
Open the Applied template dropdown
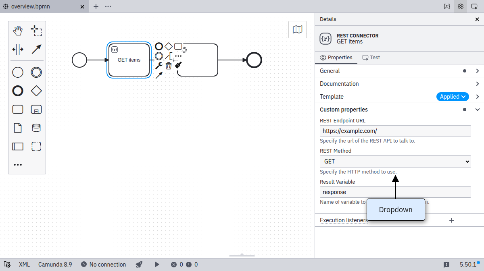click(453, 97)
